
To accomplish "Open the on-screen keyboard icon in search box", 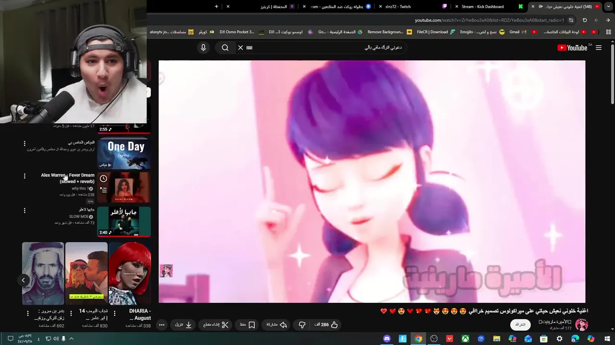I will point(249,47).
